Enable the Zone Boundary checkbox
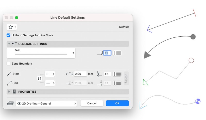Viewport: 206px width, 120px height. (x=8, y=63)
